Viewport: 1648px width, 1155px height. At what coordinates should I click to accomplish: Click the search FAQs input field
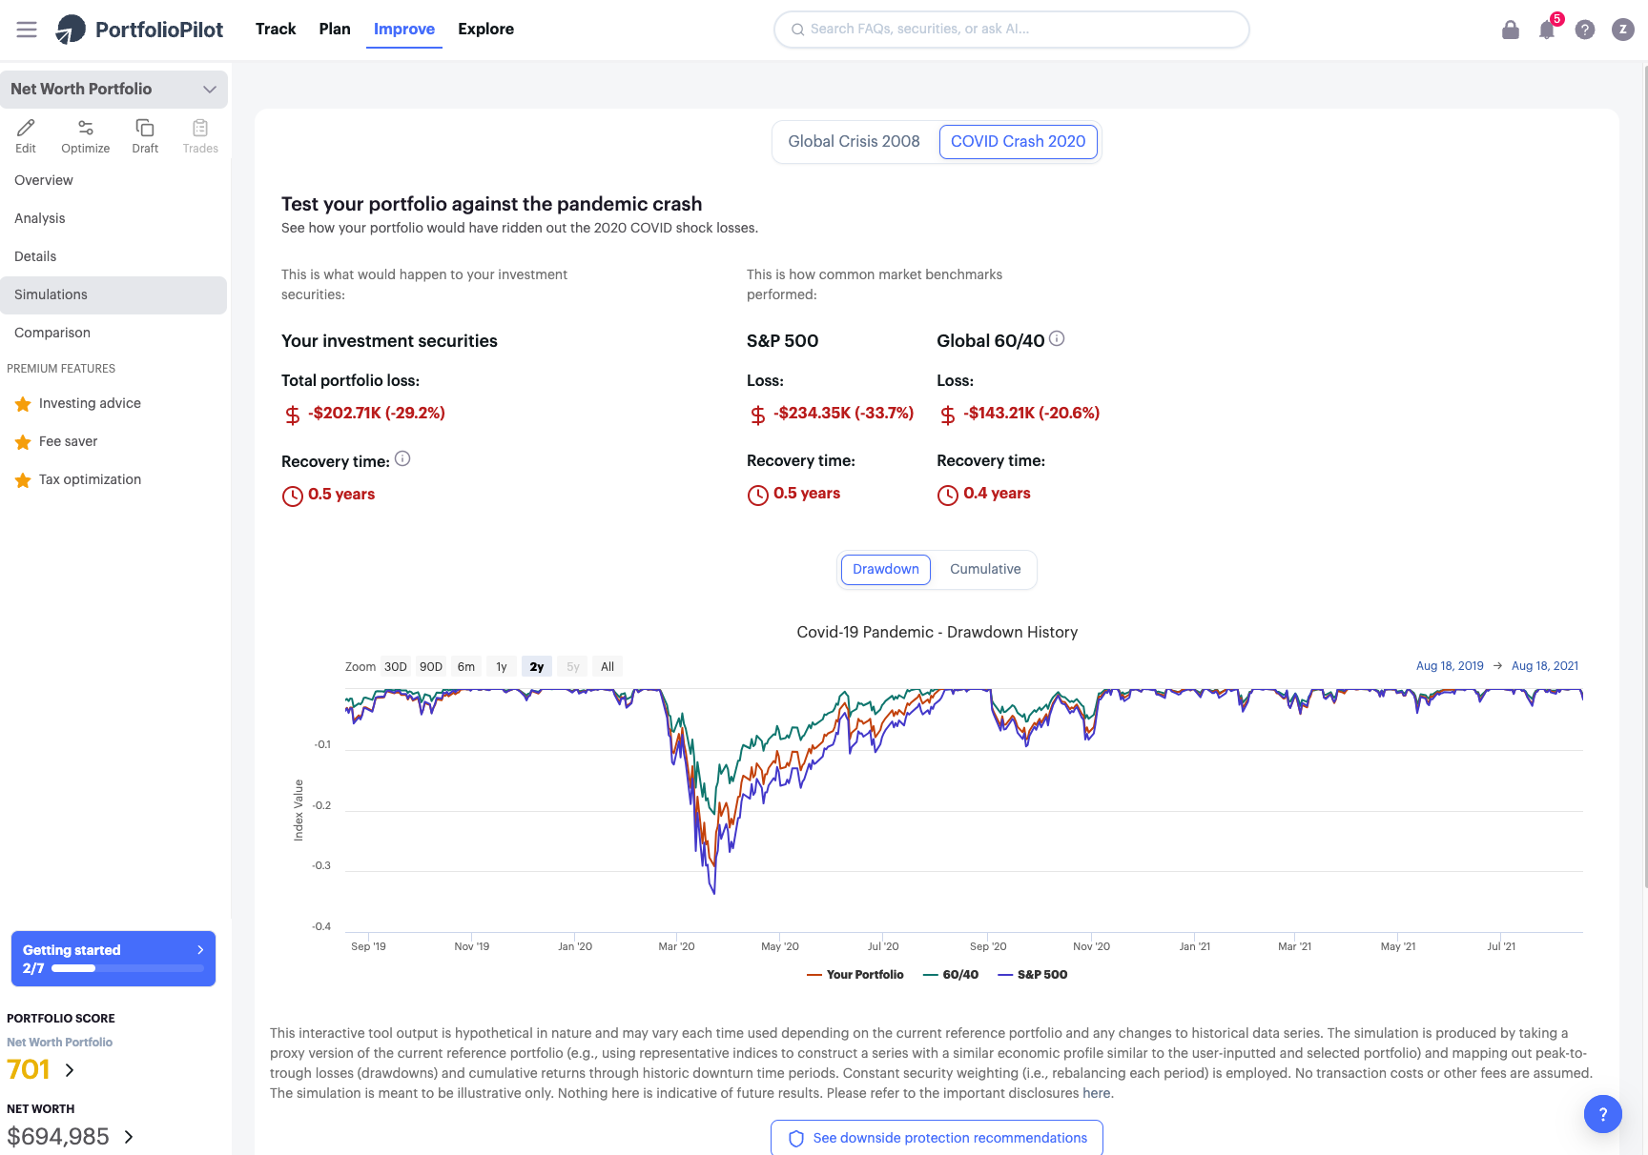1012,30
